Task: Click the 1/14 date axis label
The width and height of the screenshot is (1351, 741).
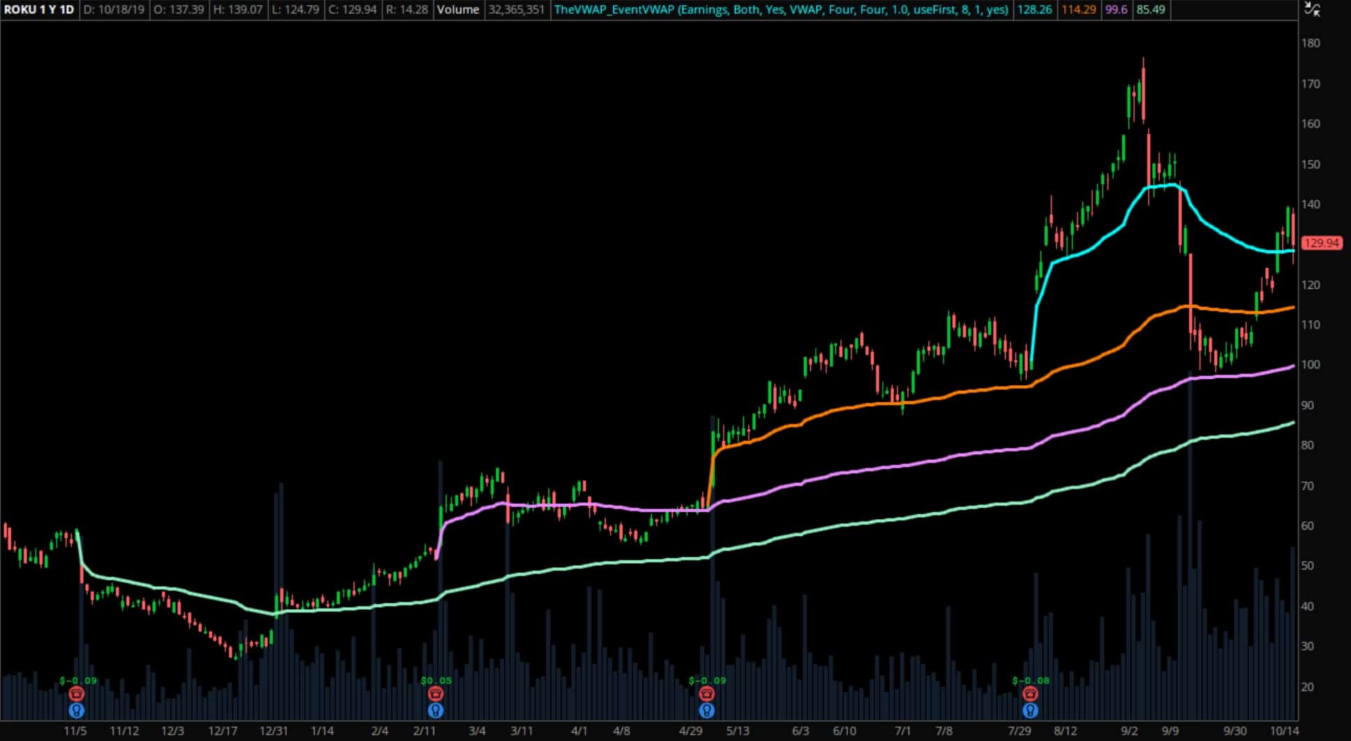Action: pos(322,731)
